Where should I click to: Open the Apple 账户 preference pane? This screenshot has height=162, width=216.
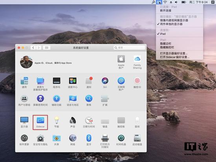coord(121,62)
